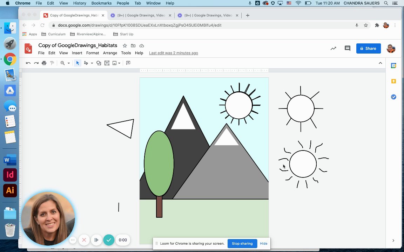Star the drawing document
Screen dimensions: 404x252
(x=125, y=46)
